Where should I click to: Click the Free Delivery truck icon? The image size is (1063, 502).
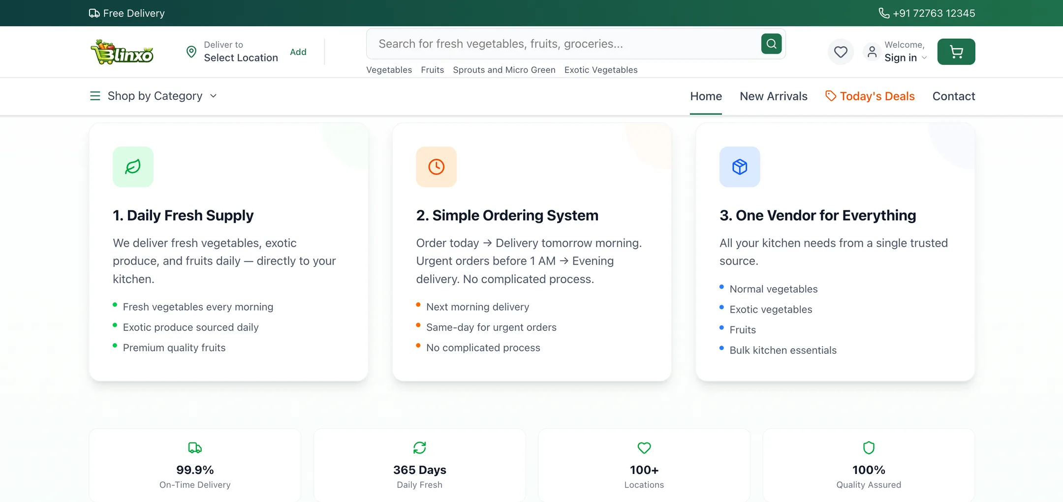94,13
